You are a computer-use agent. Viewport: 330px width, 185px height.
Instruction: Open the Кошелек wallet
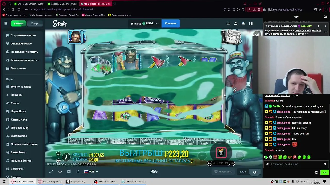tap(171, 23)
